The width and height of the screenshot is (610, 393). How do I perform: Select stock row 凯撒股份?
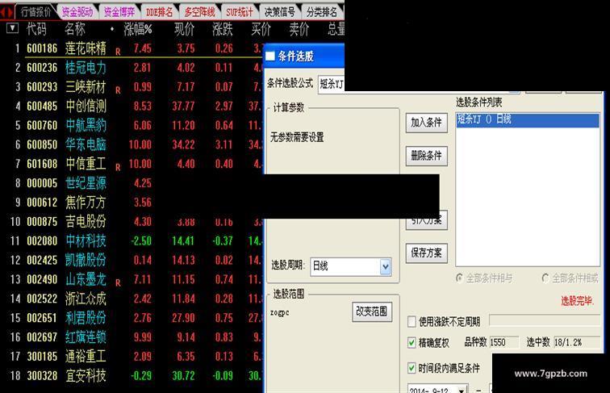(x=132, y=260)
